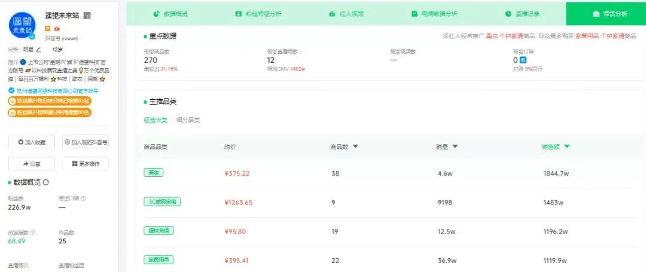Select the 经营大类 category view
The width and height of the screenshot is (646, 272).
pyautogui.click(x=156, y=120)
